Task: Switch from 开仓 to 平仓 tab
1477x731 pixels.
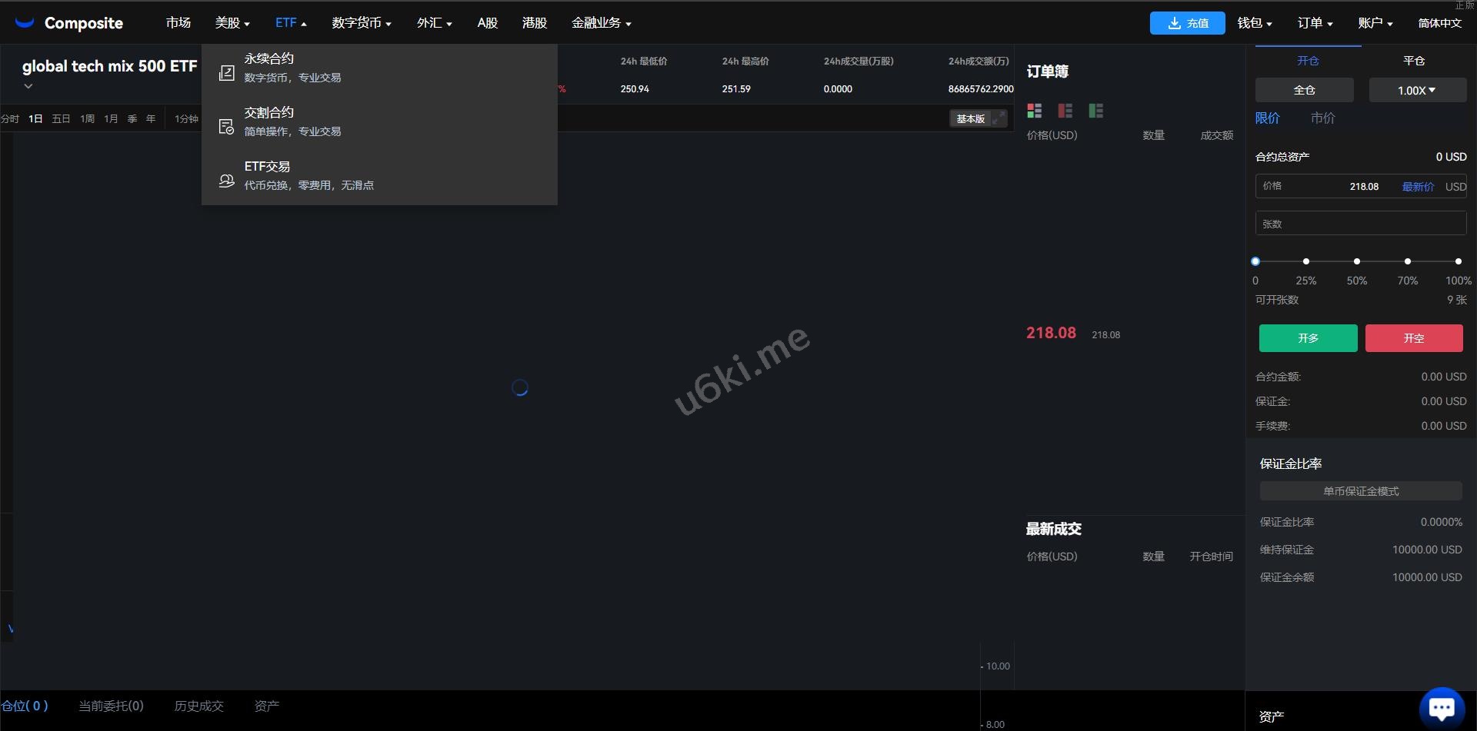Action: click(1414, 61)
